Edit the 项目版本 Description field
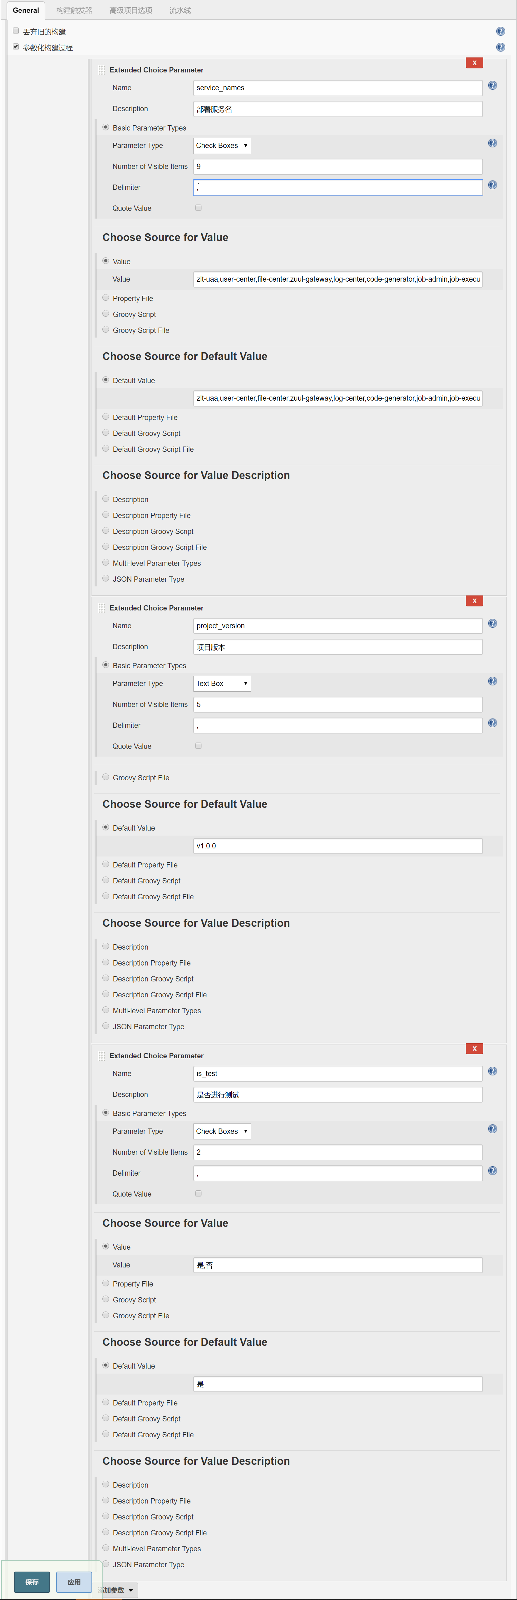The width and height of the screenshot is (517, 1600). tap(337, 647)
